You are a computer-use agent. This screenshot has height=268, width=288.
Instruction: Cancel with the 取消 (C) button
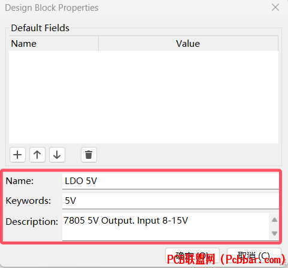tap(254, 256)
